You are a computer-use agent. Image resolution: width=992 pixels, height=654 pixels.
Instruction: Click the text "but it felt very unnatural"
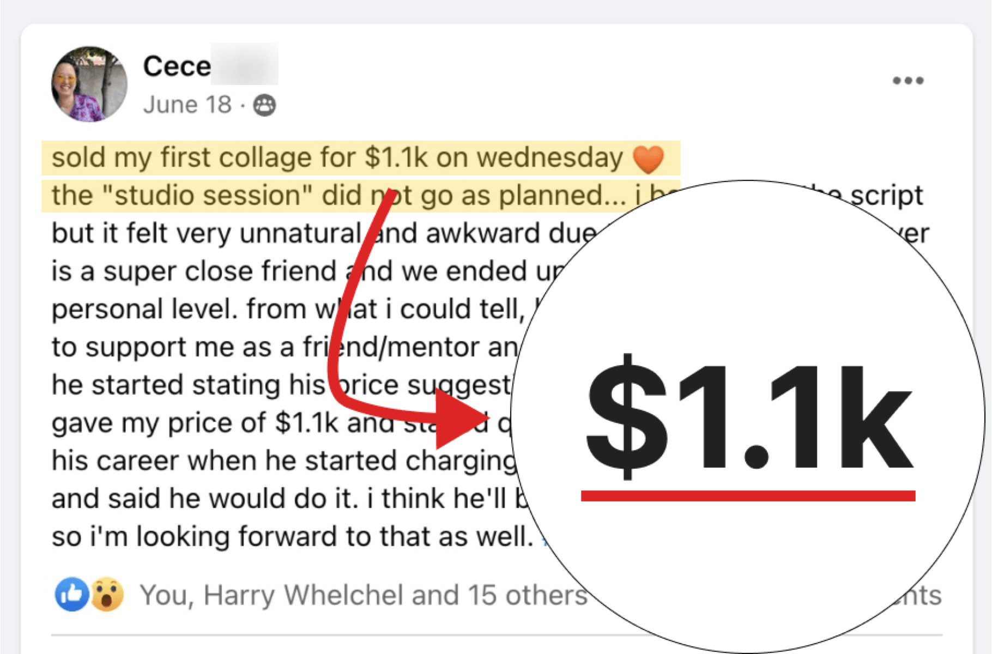coord(207,234)
